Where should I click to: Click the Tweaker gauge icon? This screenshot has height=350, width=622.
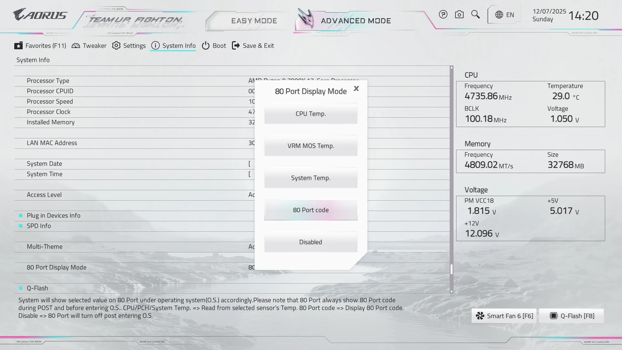click(76, 46)
